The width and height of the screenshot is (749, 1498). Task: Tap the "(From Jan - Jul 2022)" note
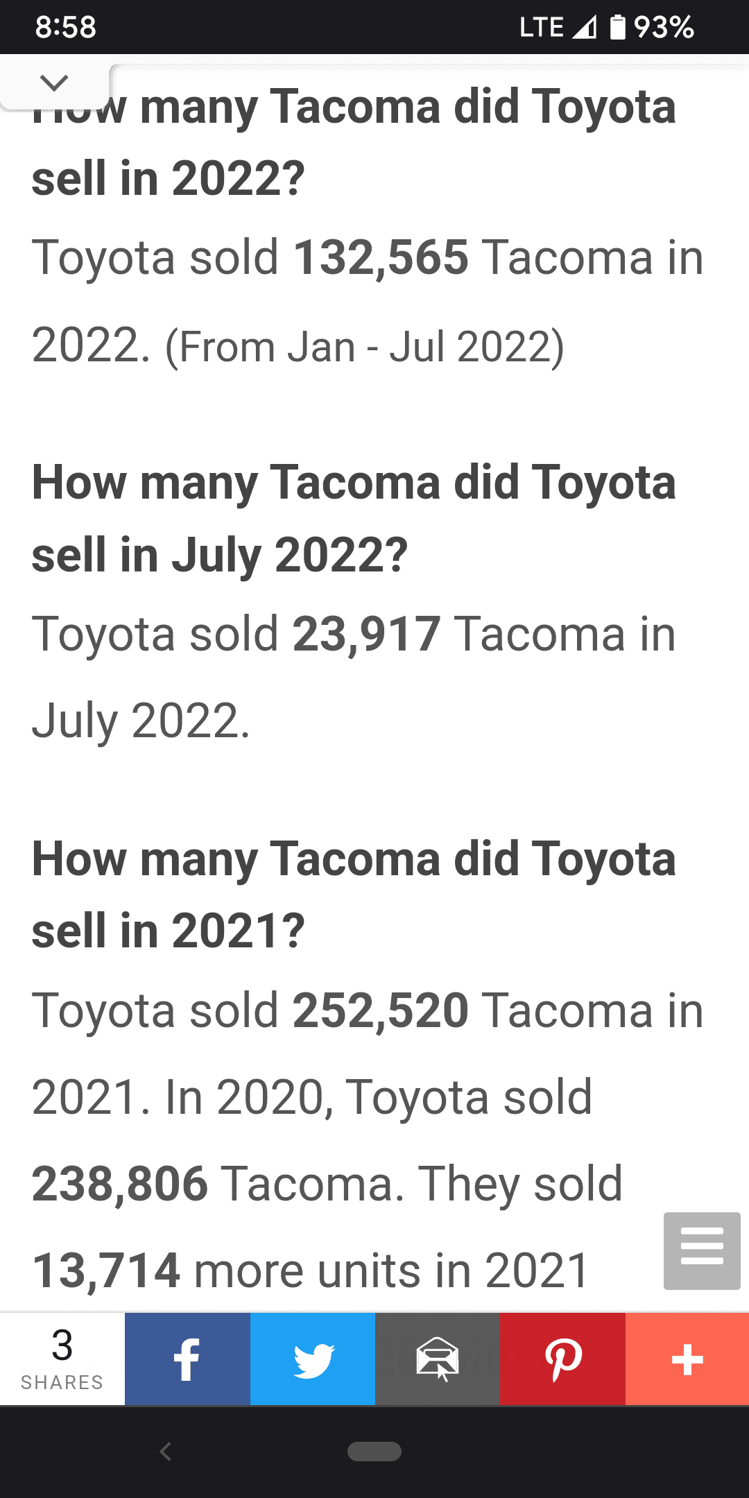pyautogui.click(x=365, y=347)
